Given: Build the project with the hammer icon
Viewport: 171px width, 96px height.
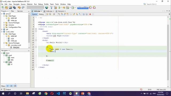Looking at the screenshot, I should [x=51, y=7].
